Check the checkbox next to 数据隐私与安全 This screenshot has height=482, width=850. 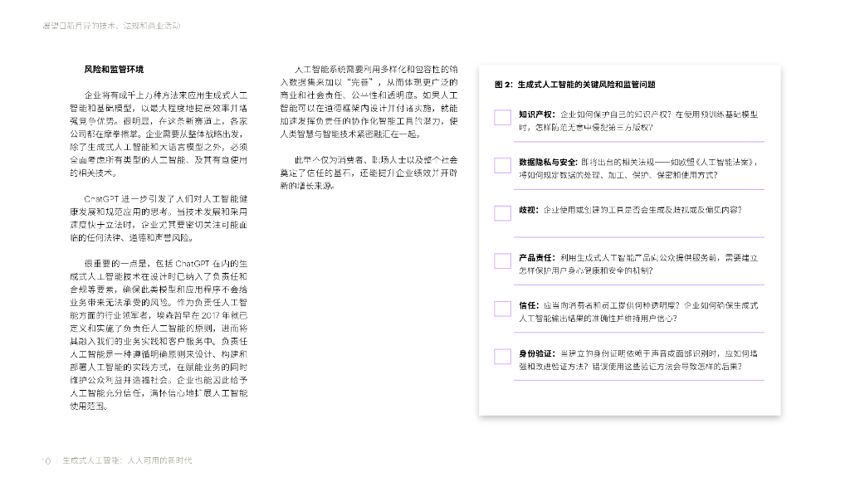(501, 165)
